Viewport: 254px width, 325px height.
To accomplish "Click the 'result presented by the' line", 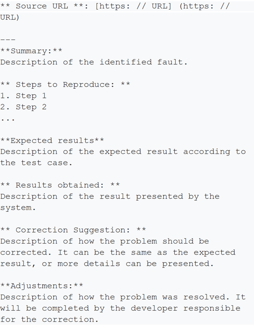I will click(x=110, y=196).
